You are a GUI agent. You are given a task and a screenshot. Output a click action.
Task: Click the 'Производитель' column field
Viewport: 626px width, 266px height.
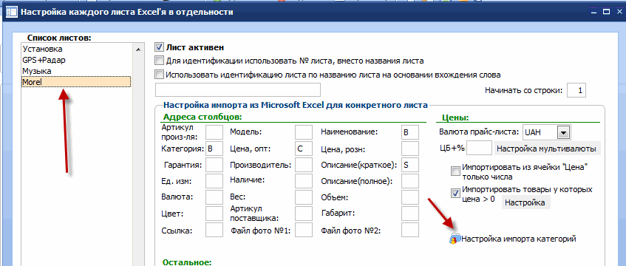(304, 164)
